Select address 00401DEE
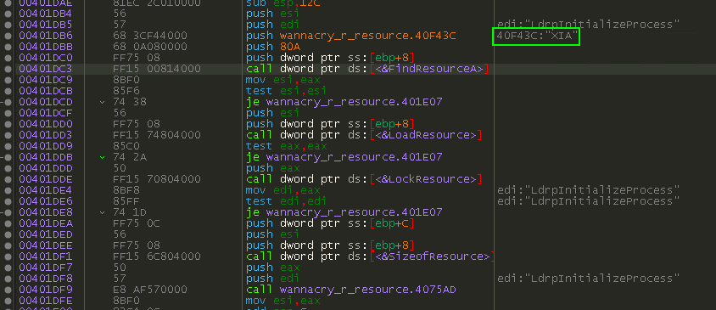 pyautogui.click(x=46, y=245)
